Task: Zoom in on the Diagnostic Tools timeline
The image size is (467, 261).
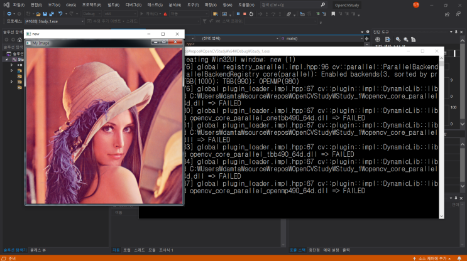Action: [398, 40]
